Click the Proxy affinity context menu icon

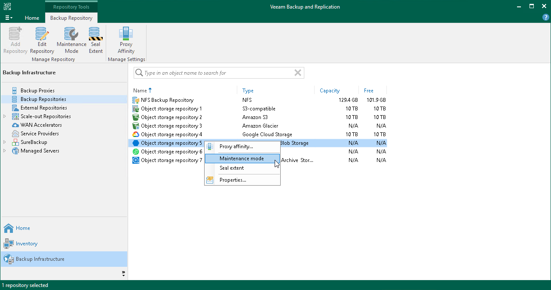(210, 147)
